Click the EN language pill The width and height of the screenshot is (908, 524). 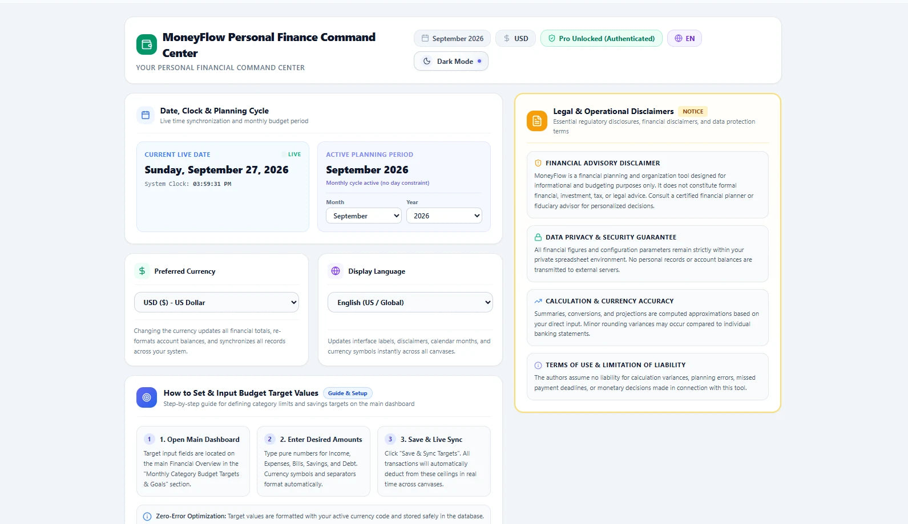[x=684, y=38]
